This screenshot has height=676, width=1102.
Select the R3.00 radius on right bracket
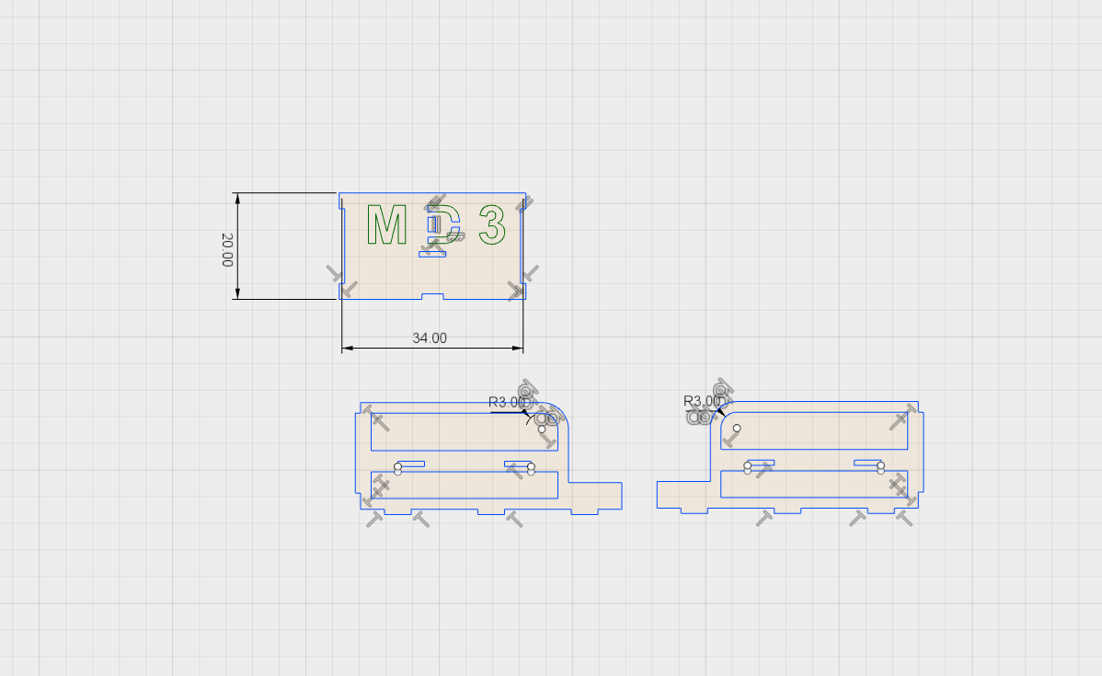point(702,401)
